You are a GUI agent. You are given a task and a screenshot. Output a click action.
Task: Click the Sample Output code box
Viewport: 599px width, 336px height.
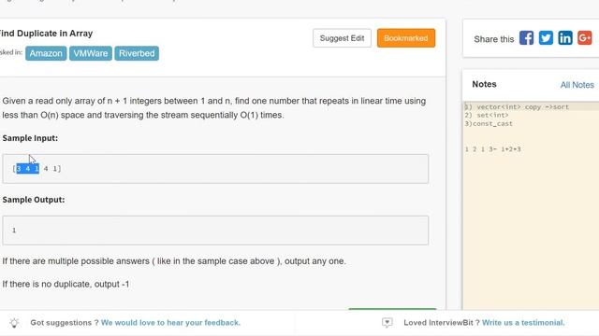tap(215, 231)
